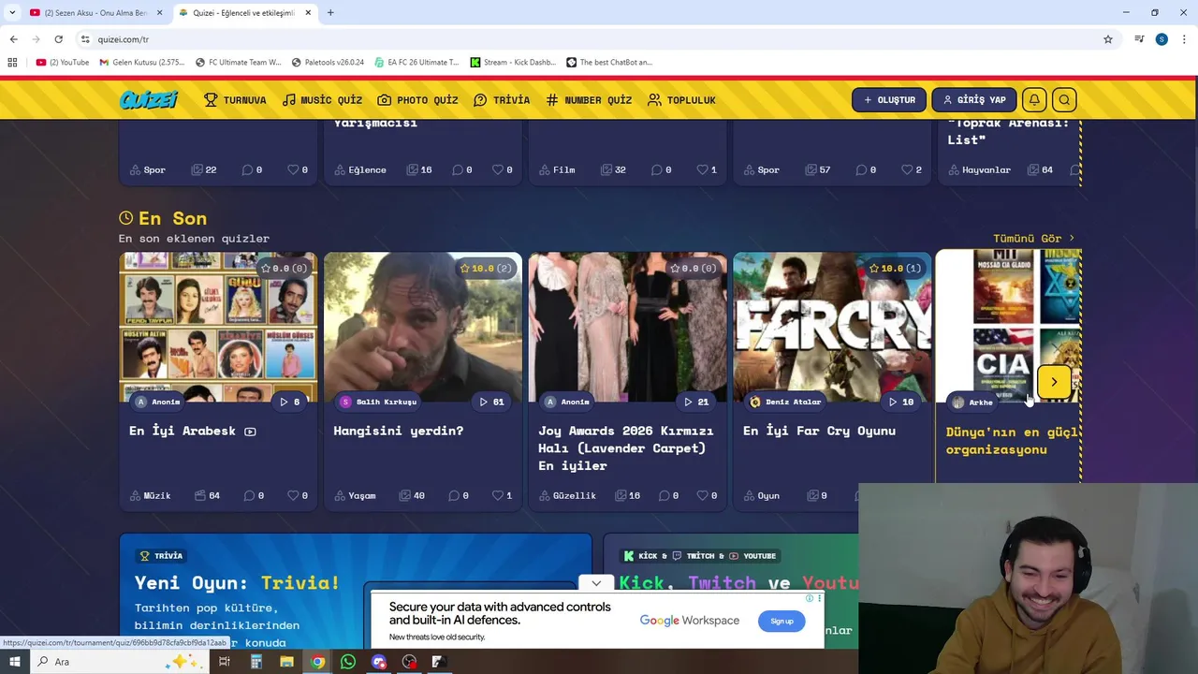Screen dimensions: 1198x674
Task: Open the Joy Awards 2026 quiz thumbnail
Action: pyautogui.click(x=627, y=327)
